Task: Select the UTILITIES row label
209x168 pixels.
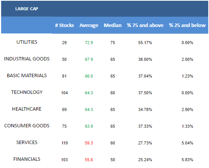Action: tap(27, 42)
